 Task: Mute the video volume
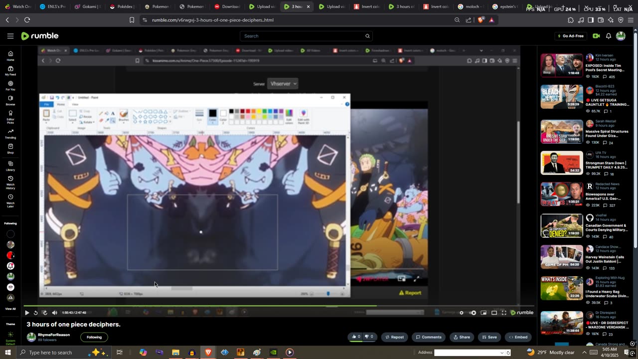coord(54,313)
